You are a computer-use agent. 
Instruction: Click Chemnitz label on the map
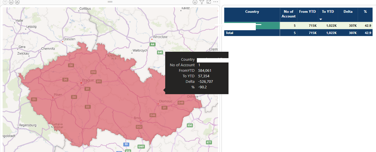pos(48,49)
